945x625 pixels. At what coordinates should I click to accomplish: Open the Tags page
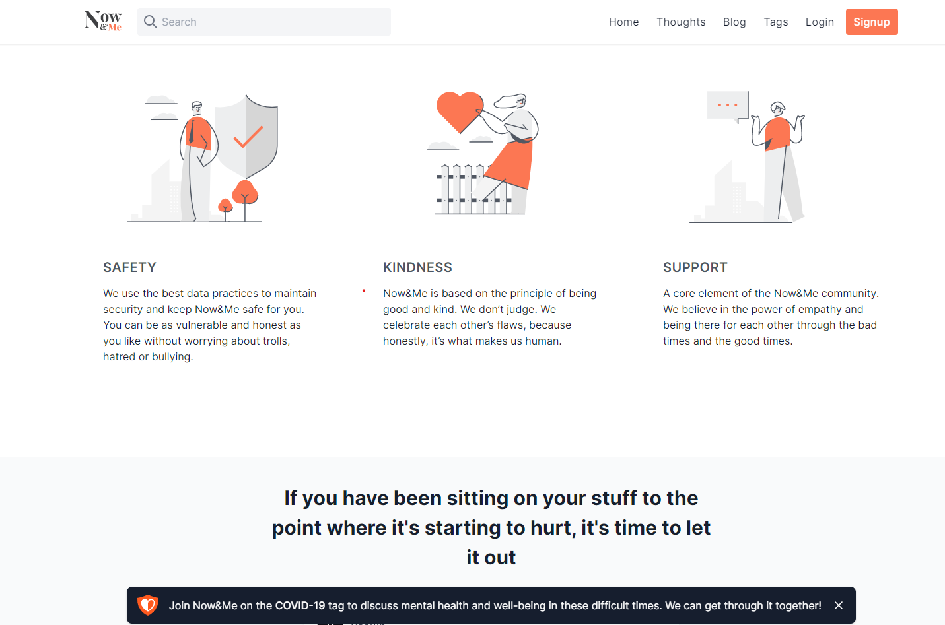click(776, 22)
